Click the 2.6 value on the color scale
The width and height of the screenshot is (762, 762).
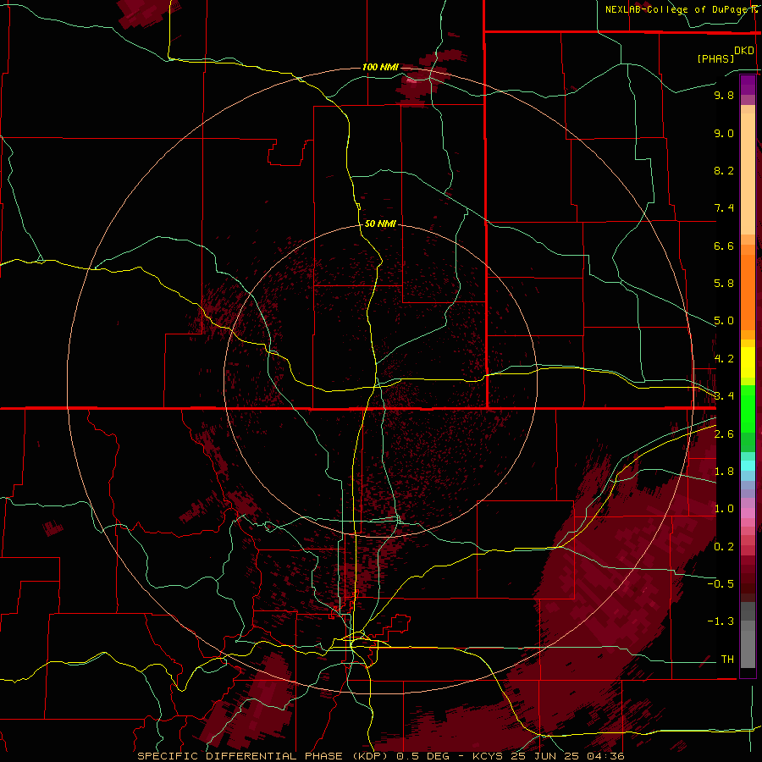click(724, 434)
